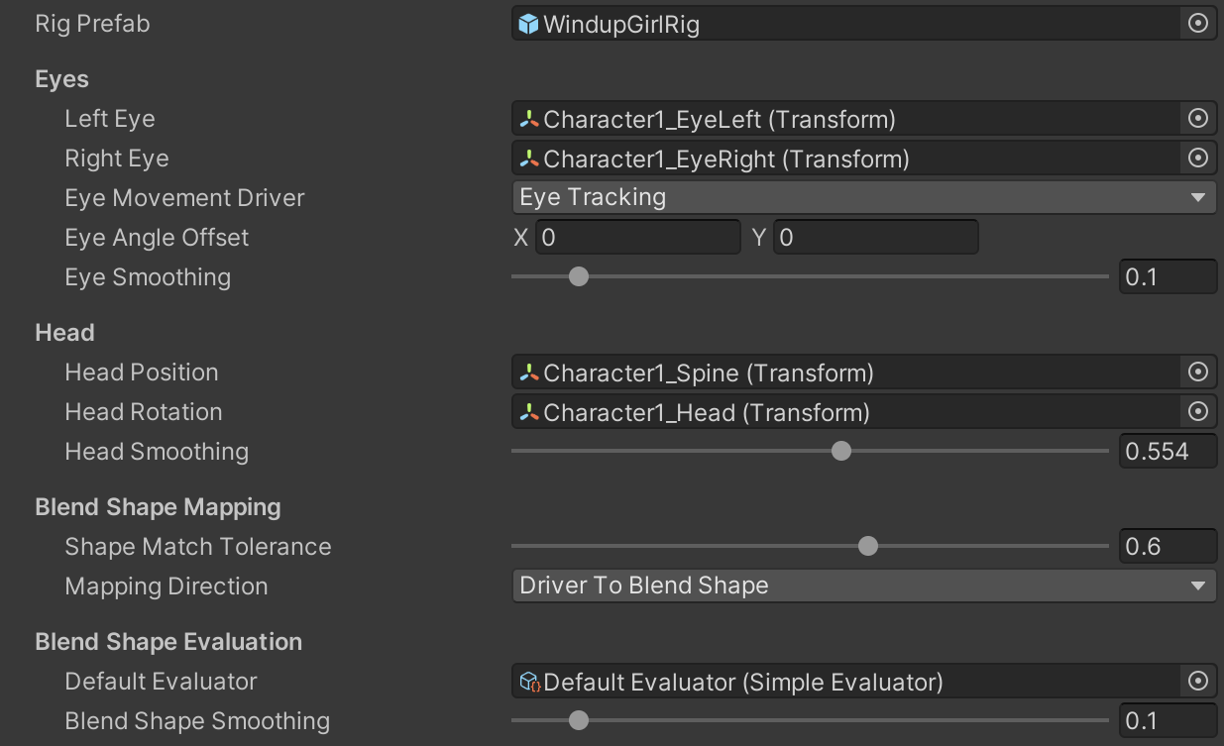Click the Blend Shape Smoothing label
This screenshot has width=1224, height=746.
(197, 721)
